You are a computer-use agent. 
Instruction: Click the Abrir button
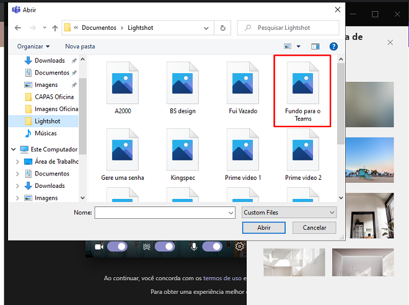pos(264,228)
